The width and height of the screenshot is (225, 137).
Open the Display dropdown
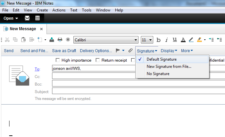coord(169,51)
